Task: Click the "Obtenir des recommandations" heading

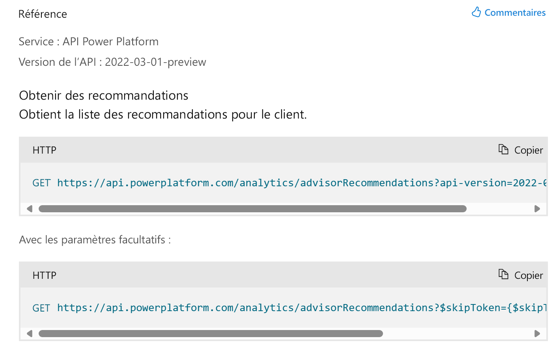Action: (x=104, y=95)
